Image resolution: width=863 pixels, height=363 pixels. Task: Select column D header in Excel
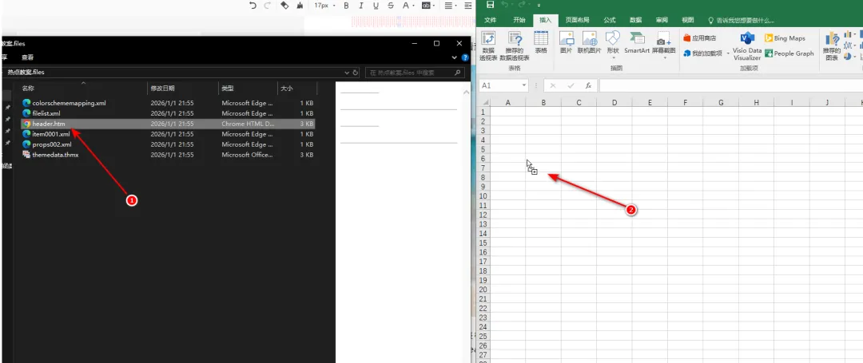(614, 103)
